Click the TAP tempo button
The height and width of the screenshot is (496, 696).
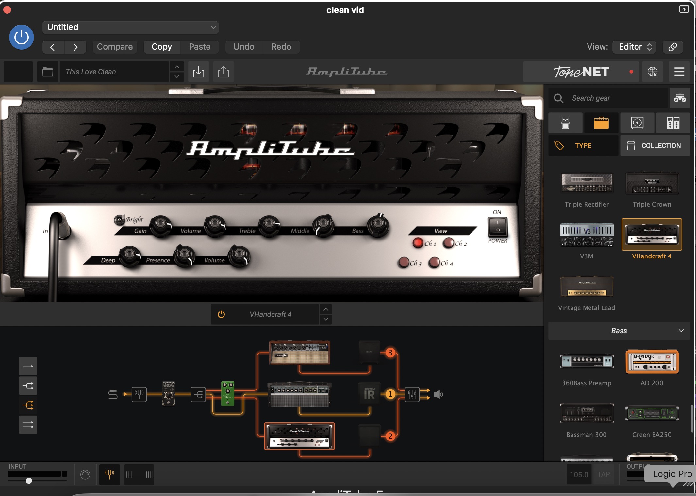[604, 474]
